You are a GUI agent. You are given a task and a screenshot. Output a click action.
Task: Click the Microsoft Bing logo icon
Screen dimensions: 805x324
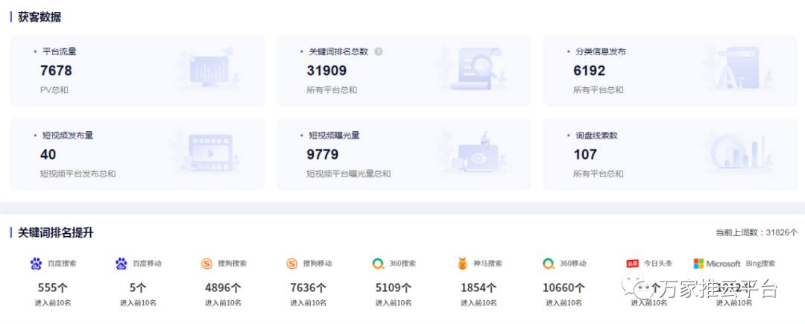698,264
